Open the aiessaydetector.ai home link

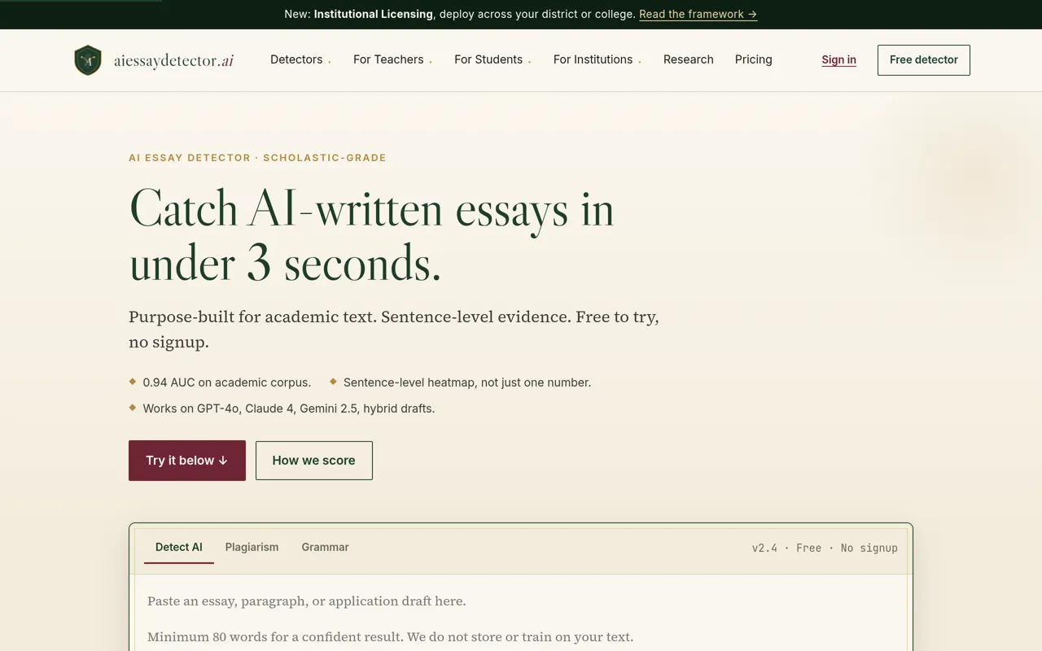coord(154,60)
